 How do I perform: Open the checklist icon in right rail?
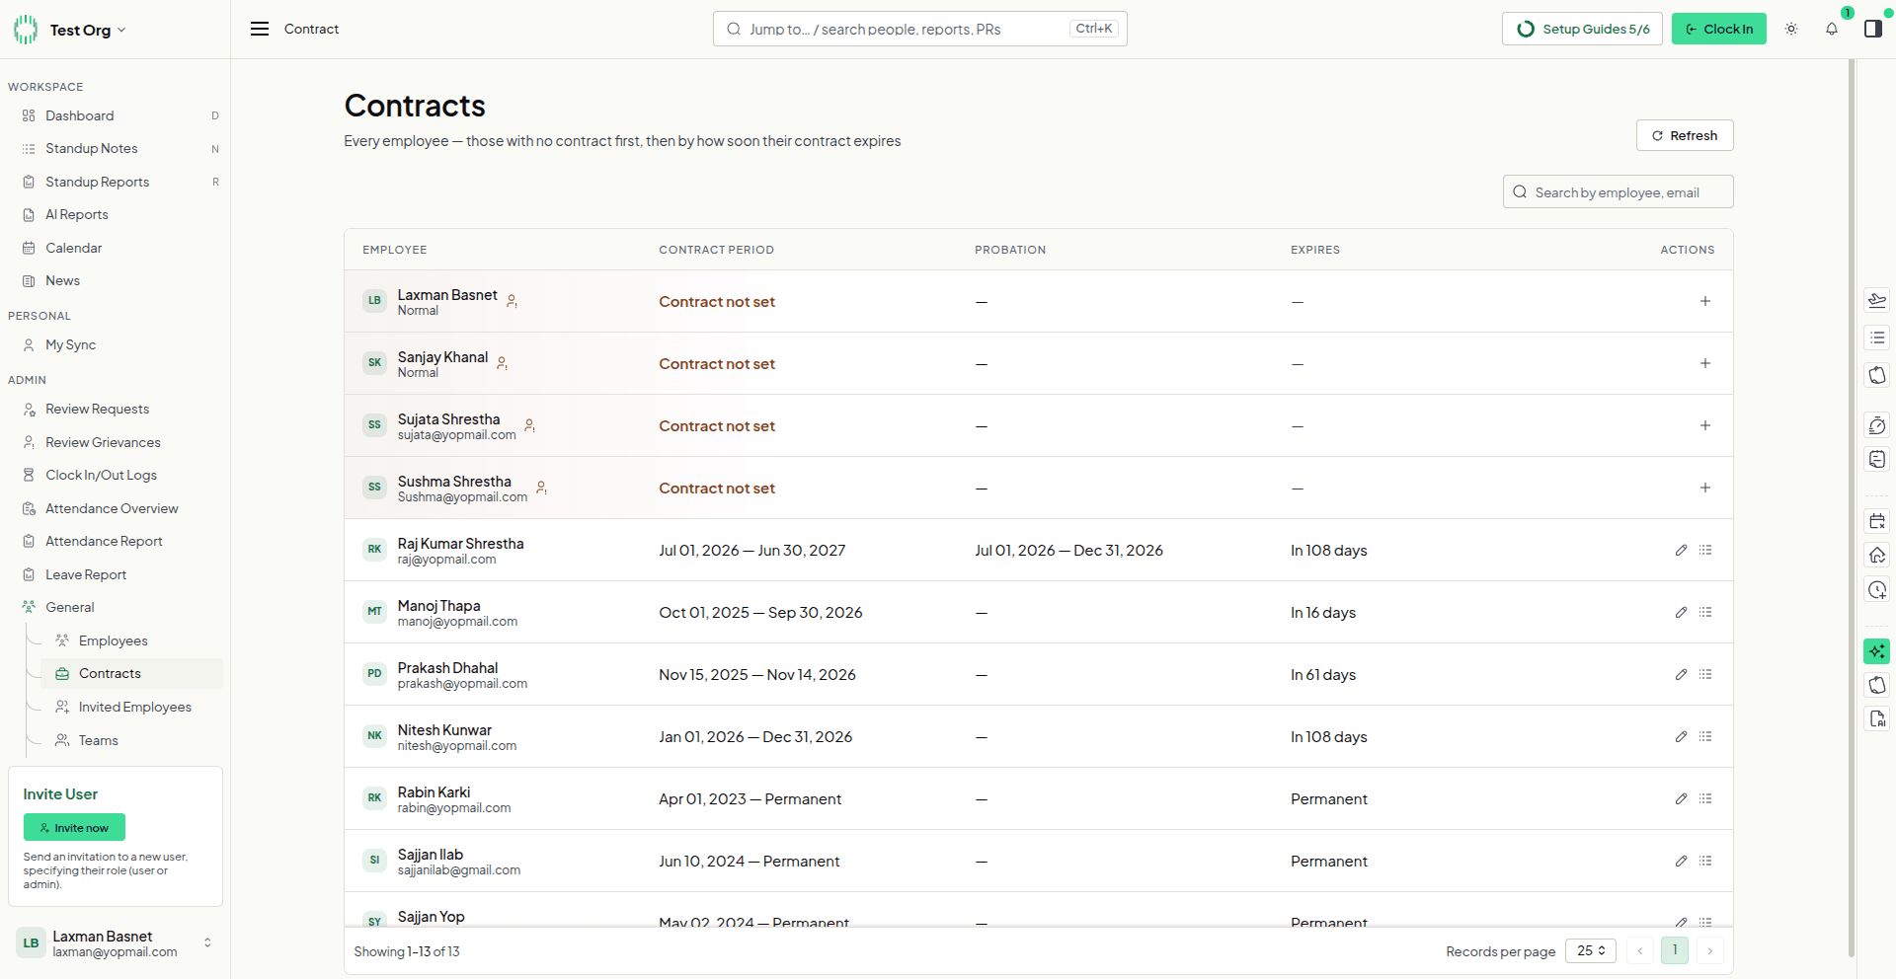1877,338
